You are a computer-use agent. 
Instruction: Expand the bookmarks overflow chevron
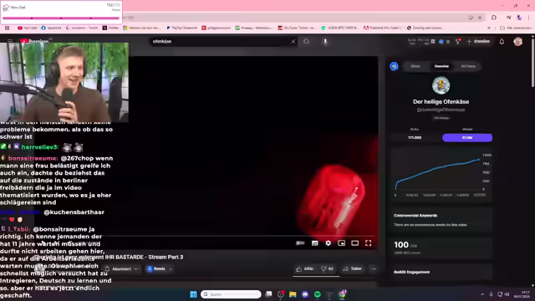click(x=489, y=28)
